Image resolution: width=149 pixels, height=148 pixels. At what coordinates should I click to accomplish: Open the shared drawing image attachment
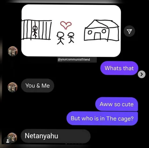coord(71,30)
